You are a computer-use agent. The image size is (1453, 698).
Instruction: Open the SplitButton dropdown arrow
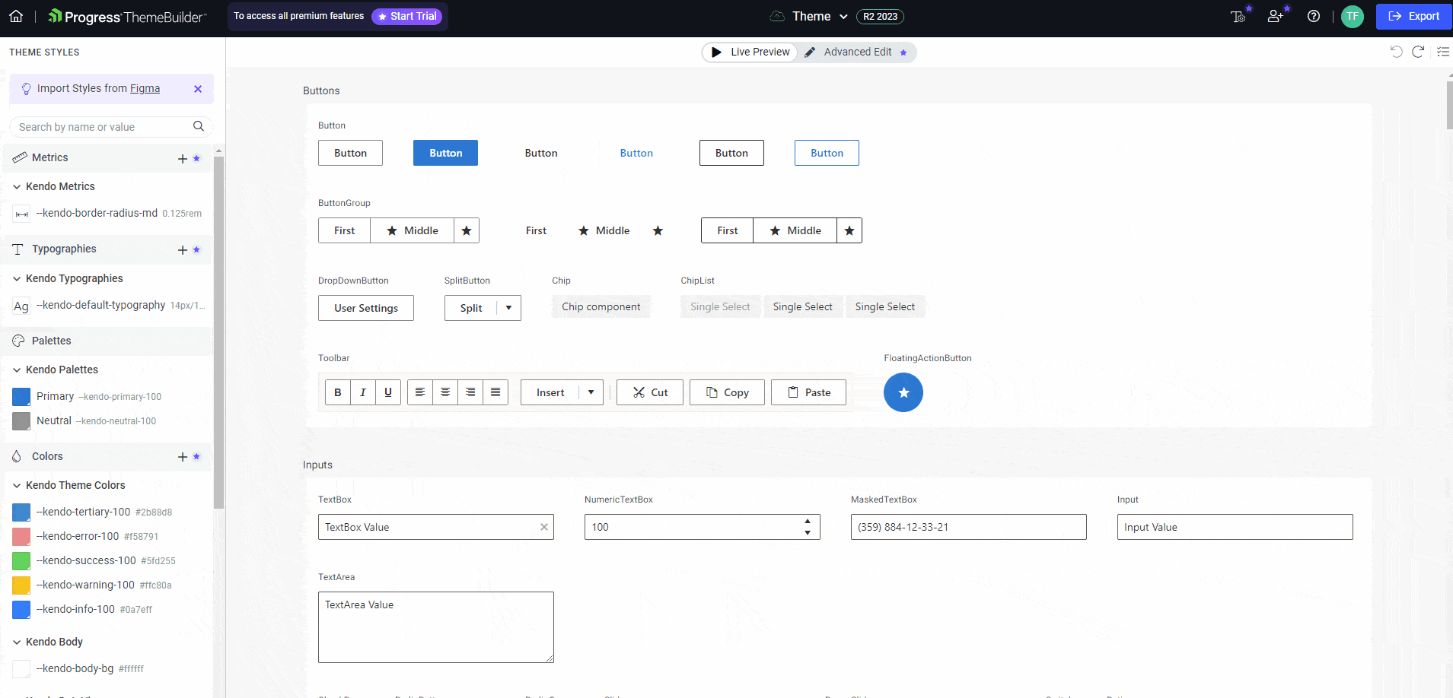tap(508, 308)
